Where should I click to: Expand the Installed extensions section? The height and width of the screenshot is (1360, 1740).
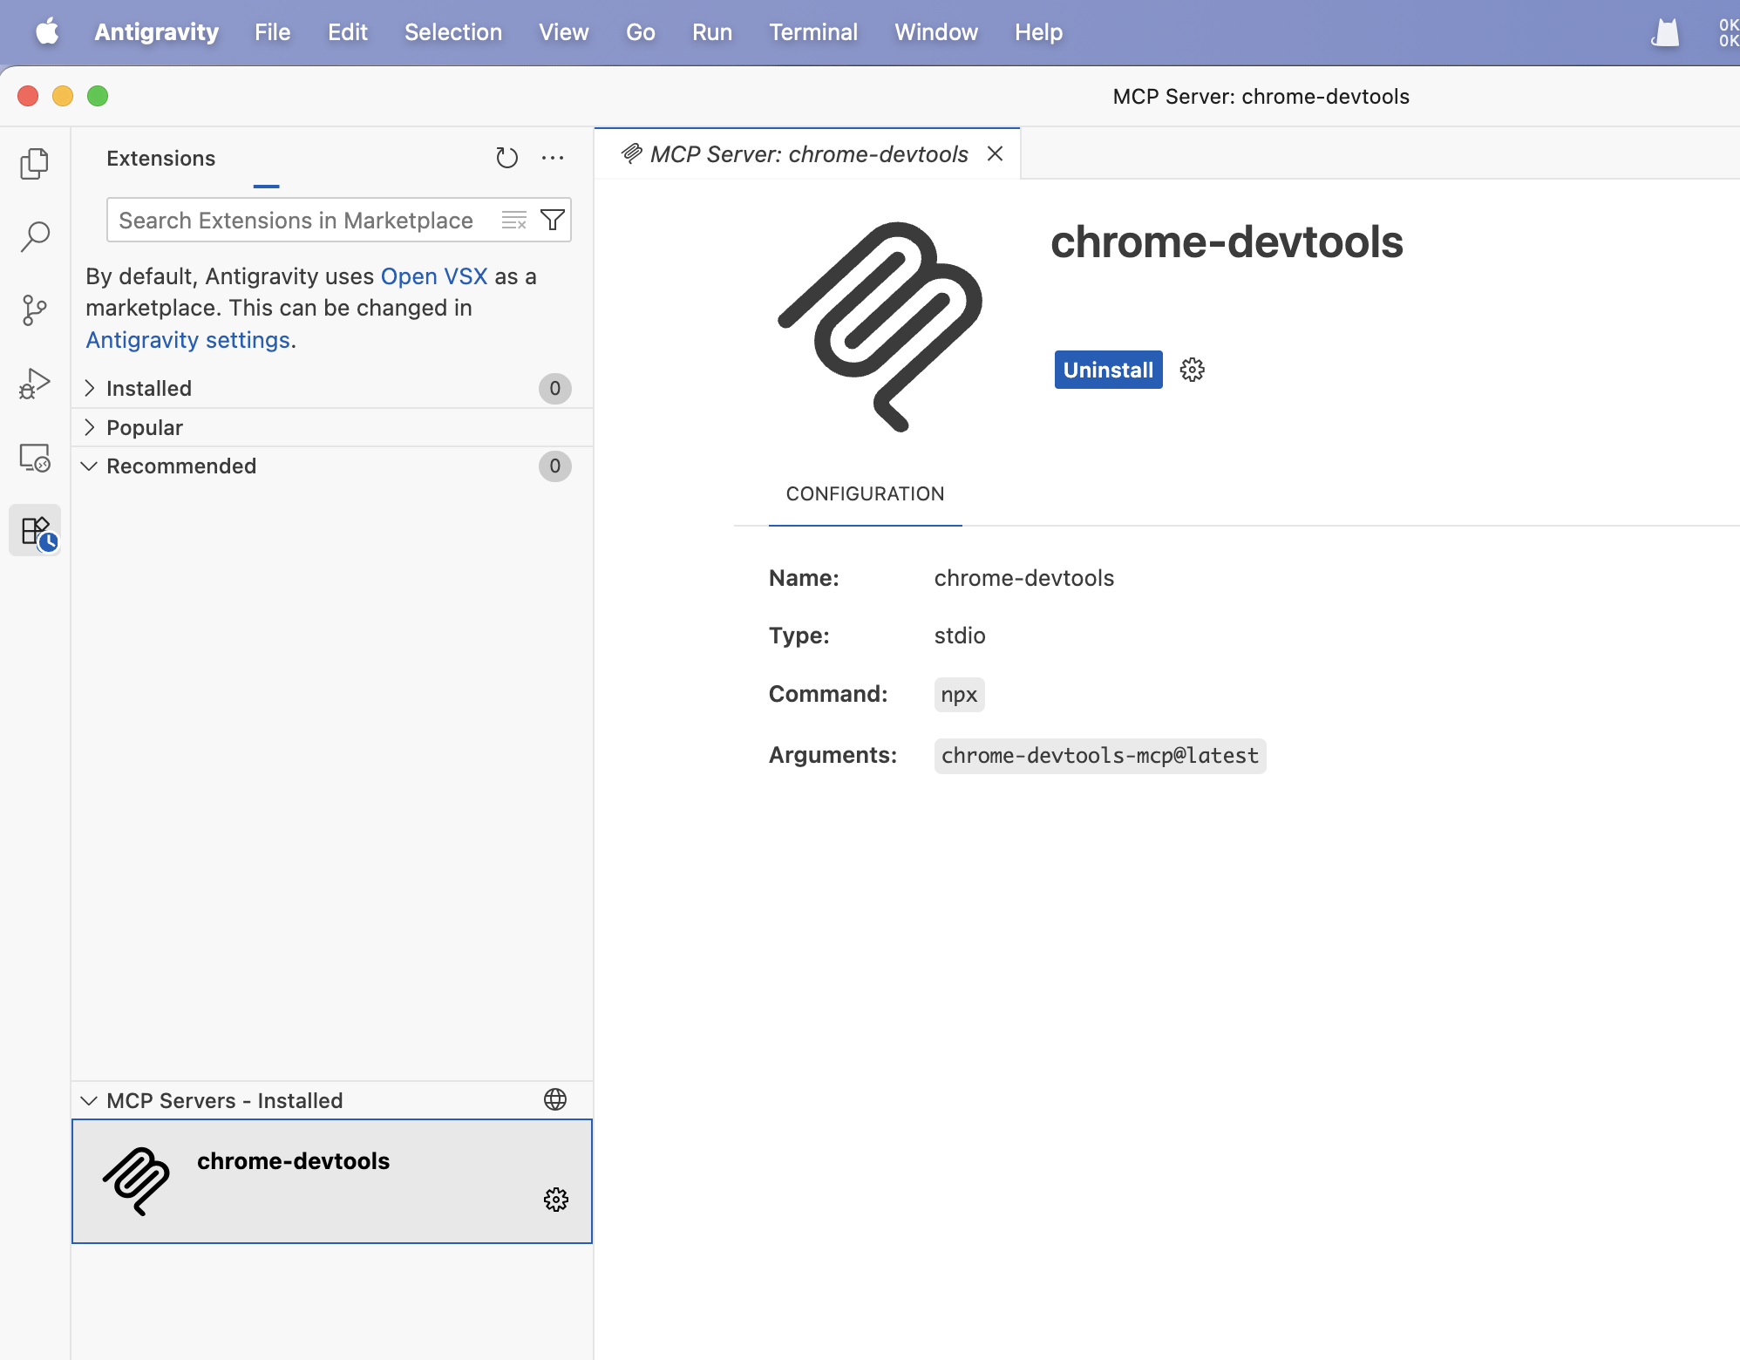click(149, 388)
